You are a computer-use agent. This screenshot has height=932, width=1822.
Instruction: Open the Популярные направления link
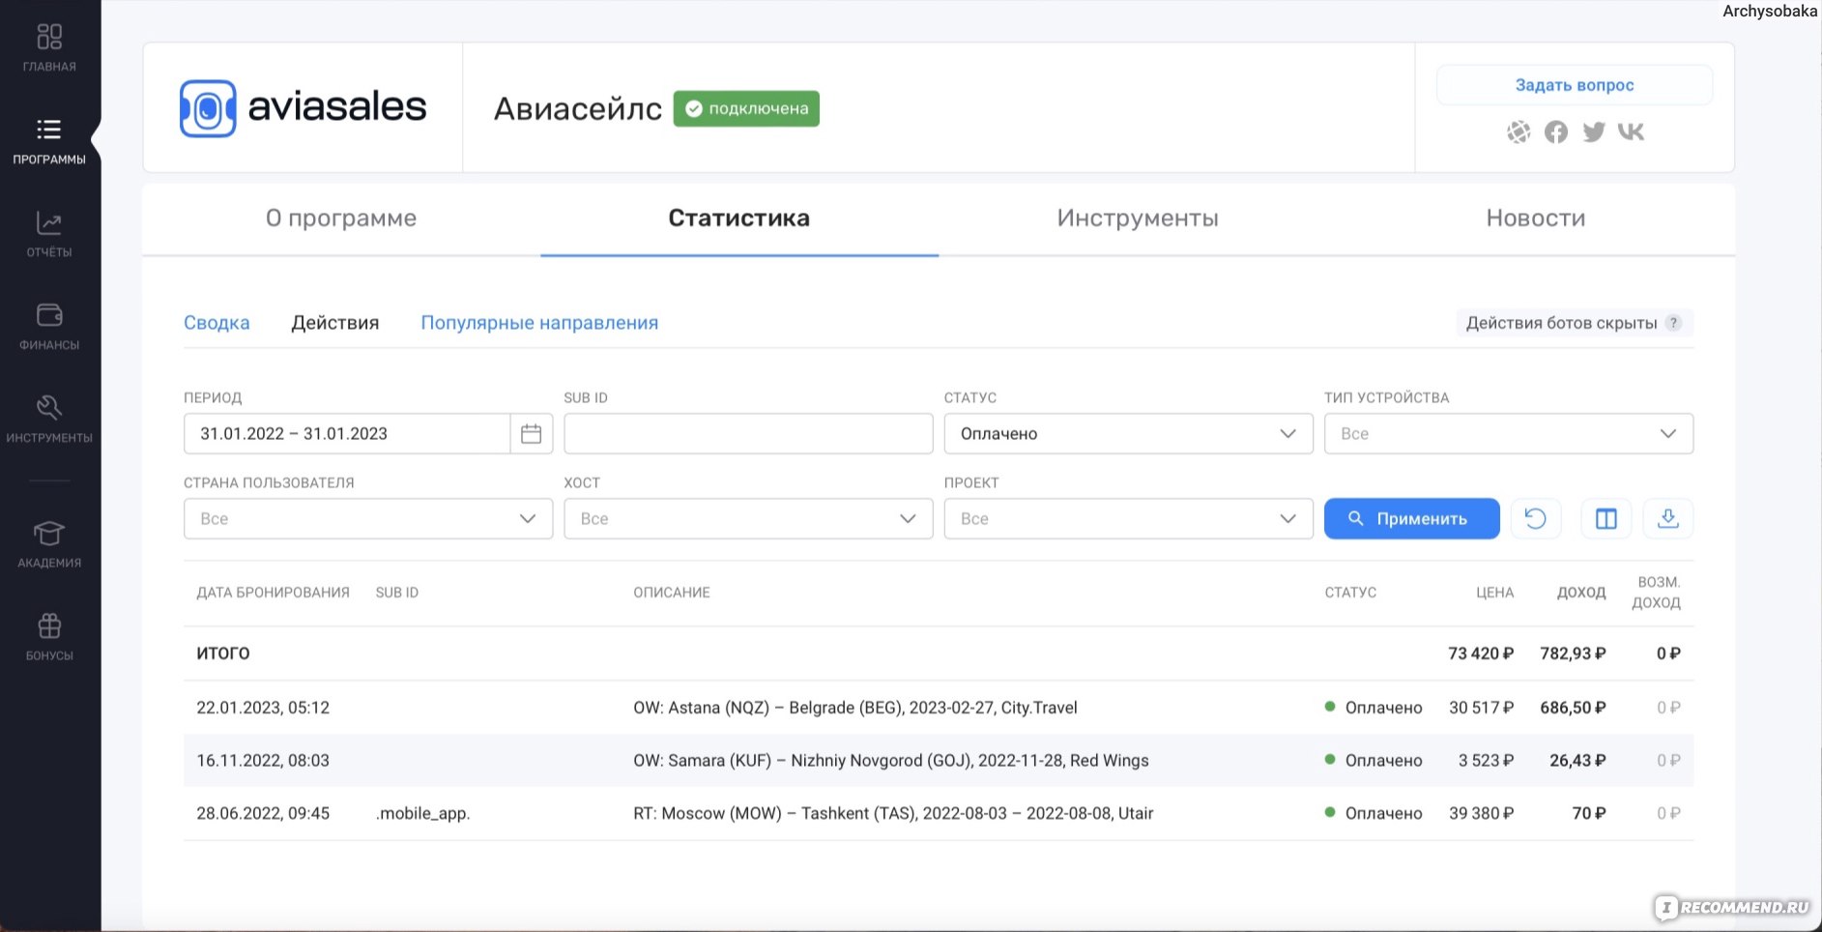click(x=539, y=323)
